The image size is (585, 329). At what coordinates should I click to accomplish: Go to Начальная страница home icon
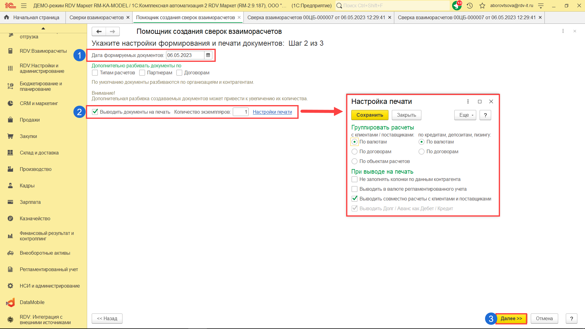click(x=7, y=17)
